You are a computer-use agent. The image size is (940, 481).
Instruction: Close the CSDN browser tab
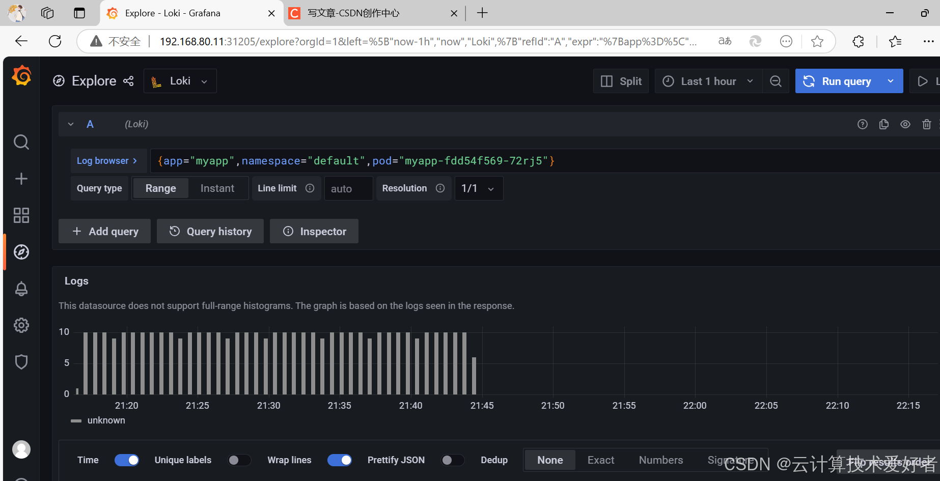pos(454,13)
